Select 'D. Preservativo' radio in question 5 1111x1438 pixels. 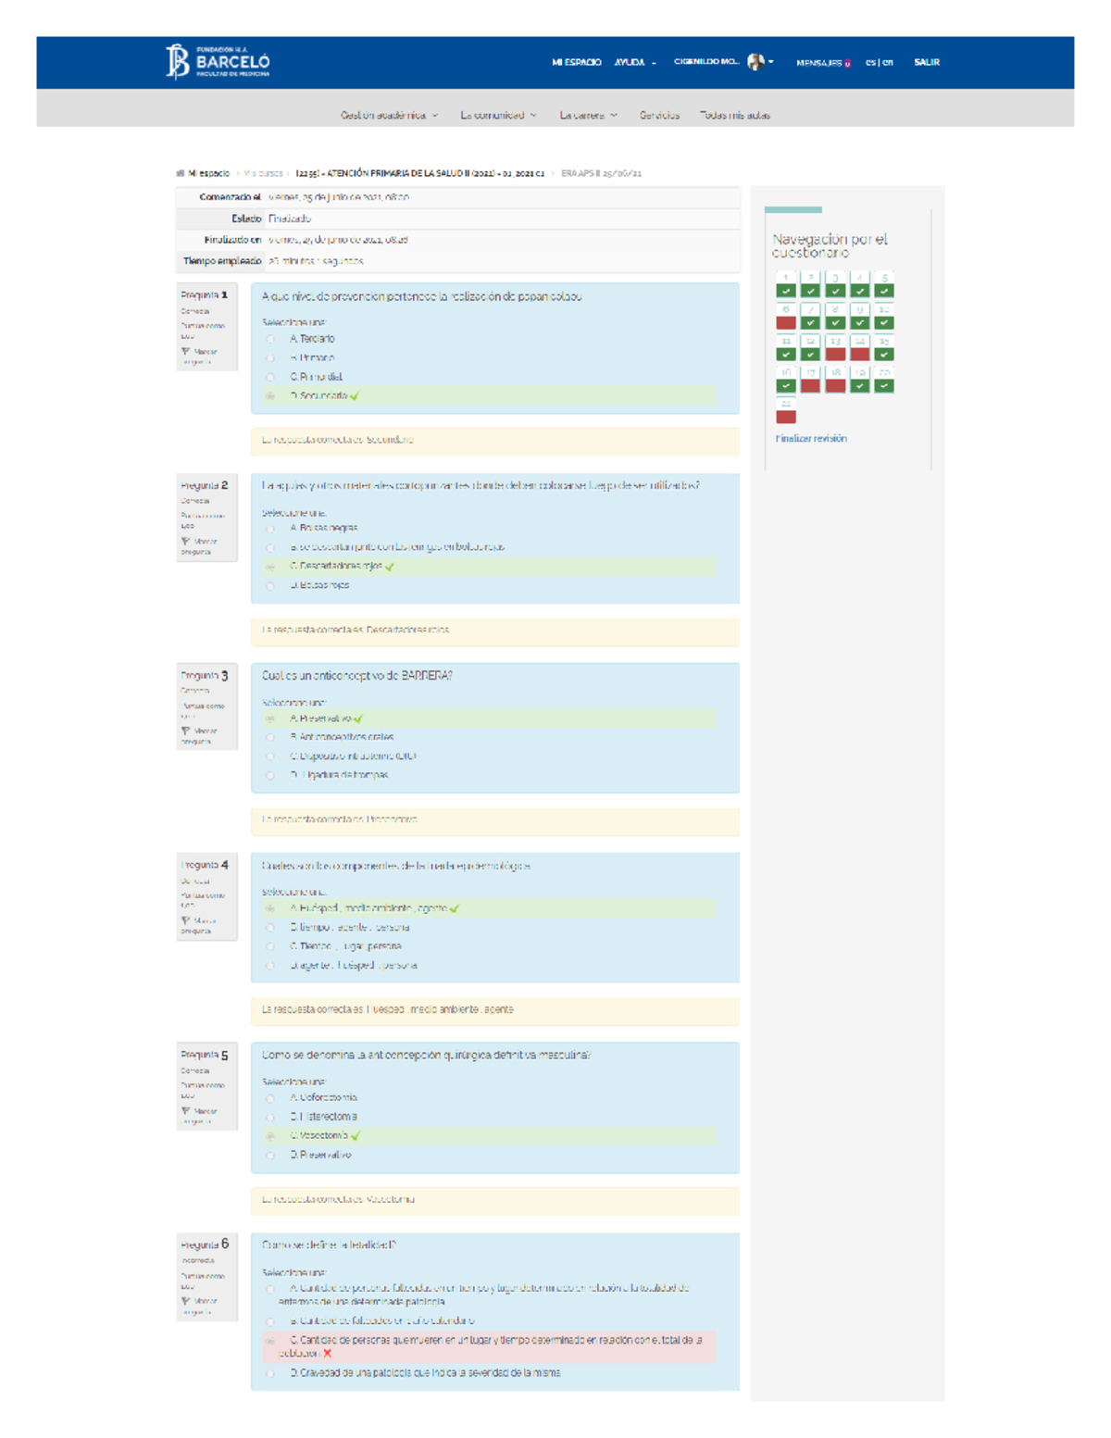[270, 1156]
